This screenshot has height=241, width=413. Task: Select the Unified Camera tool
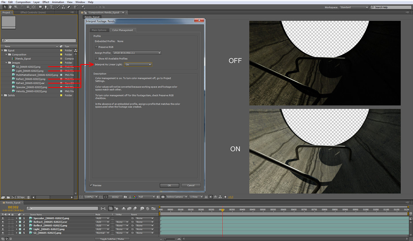(x=28, y=7)
